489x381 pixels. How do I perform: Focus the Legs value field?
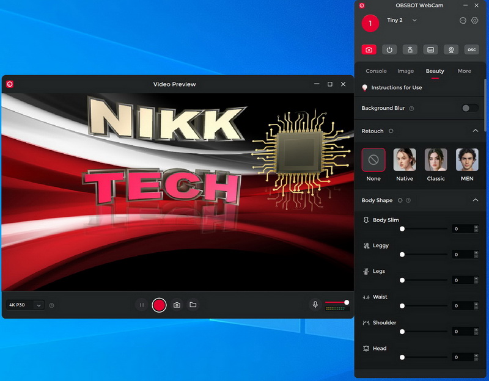tap(465, 280)
